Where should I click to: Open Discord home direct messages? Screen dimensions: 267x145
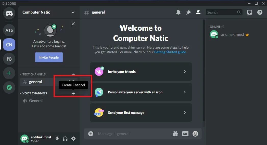(x=9, y=13)
